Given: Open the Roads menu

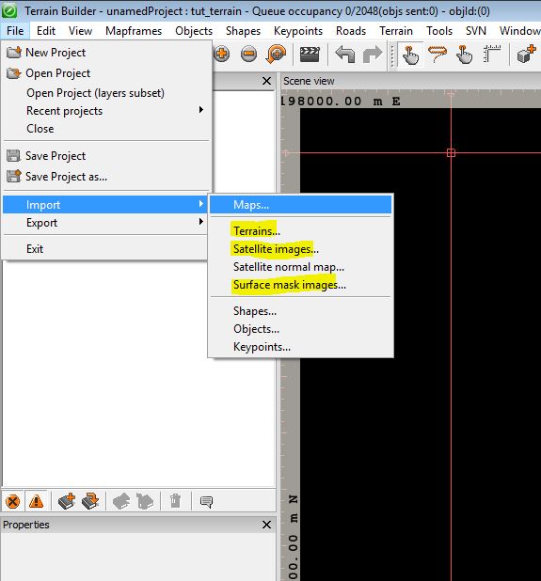Looking at the screenshot, I should pos(351,31).
